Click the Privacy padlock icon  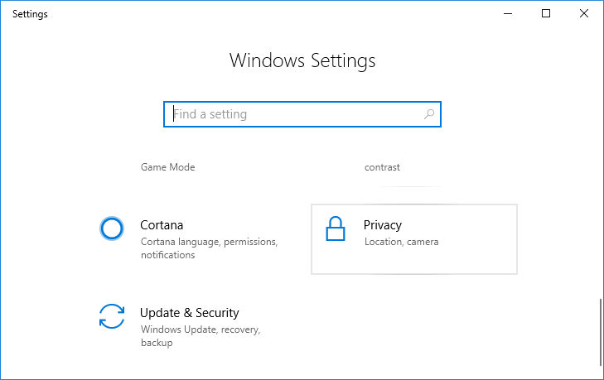click(x=335, y=228)
